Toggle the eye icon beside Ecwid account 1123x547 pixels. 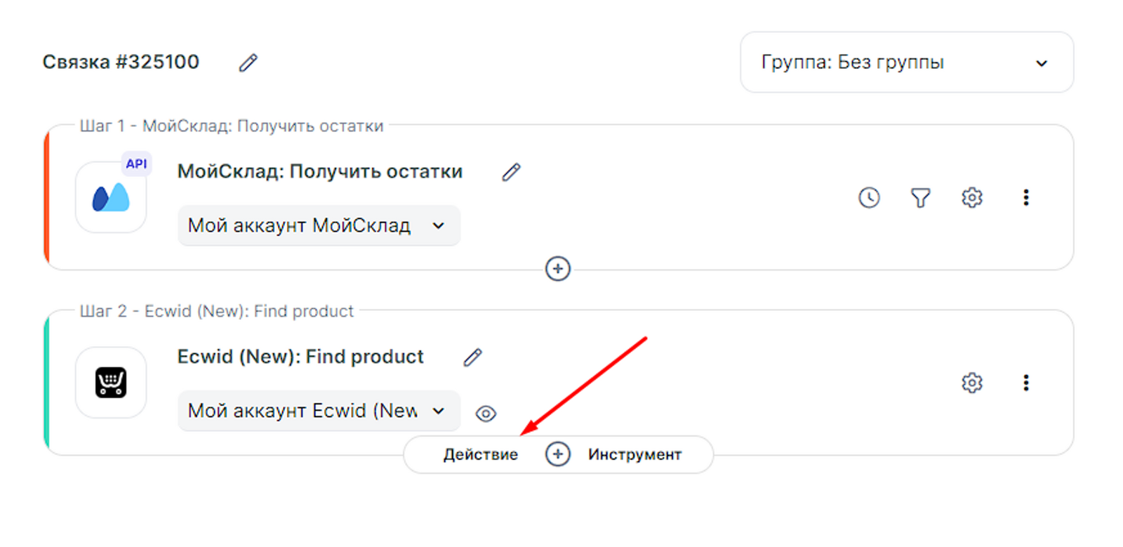click(486, 414)
